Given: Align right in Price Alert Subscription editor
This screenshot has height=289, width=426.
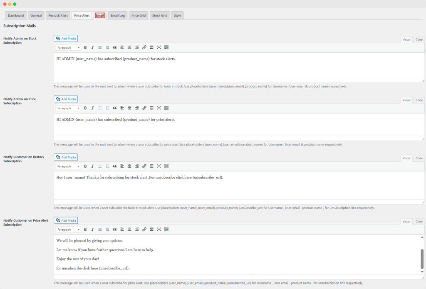Looking at the screenshot, I should point(137,230).
